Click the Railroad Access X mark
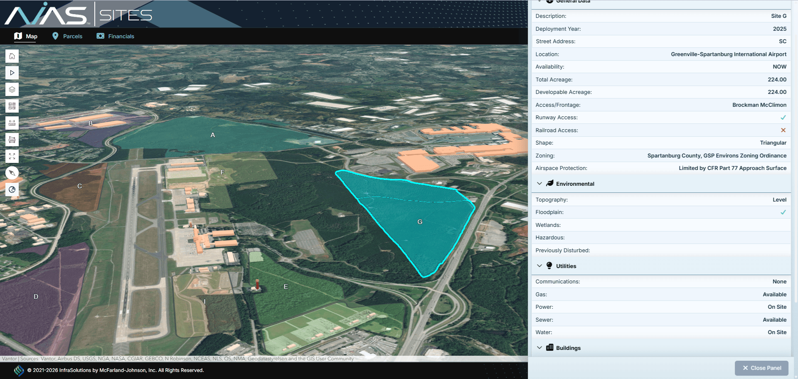This screenshot has width=798, height=379. [783, 130]
